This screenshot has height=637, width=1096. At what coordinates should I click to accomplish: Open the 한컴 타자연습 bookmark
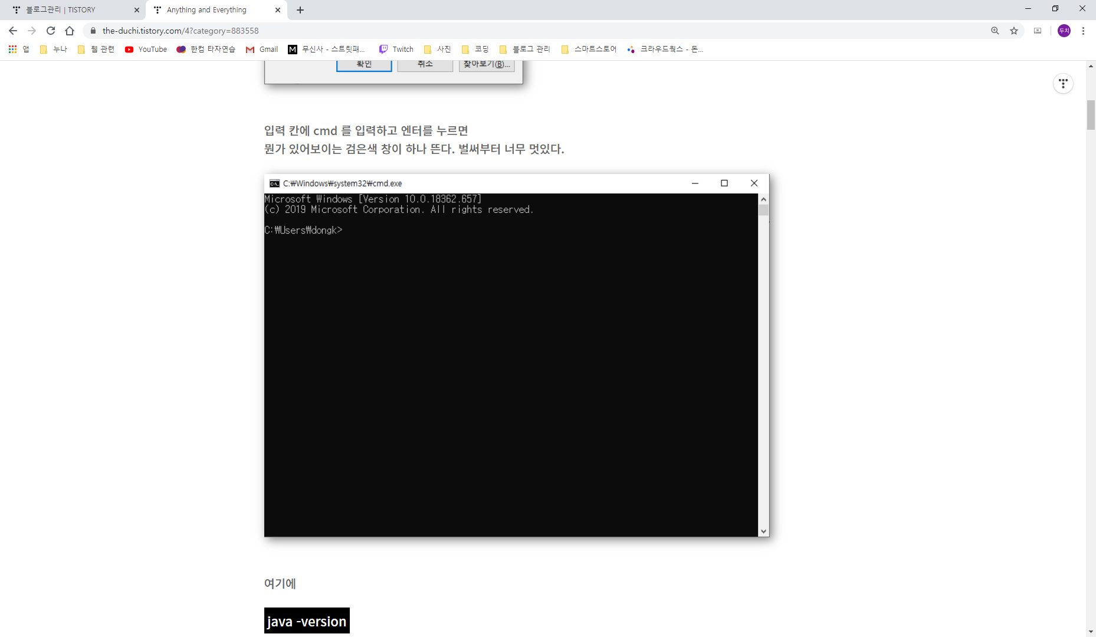206,50
